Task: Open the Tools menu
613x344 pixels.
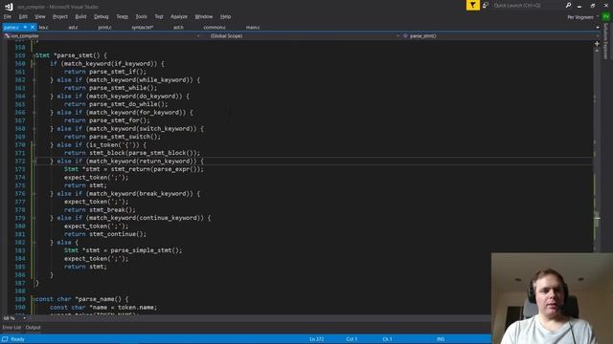Action: point(141,17)
